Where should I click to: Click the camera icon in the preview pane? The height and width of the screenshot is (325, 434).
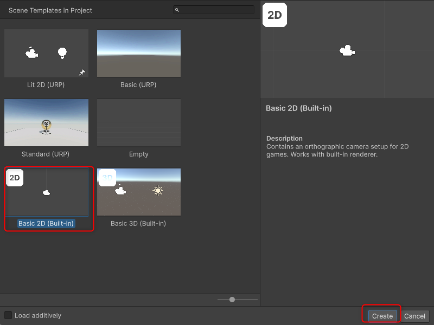click(347, 50)
